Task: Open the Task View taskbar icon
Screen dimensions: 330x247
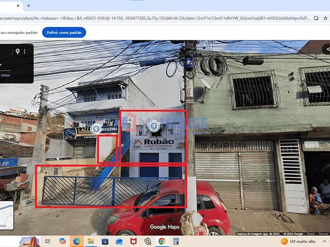Action: (x=48, y=241)
